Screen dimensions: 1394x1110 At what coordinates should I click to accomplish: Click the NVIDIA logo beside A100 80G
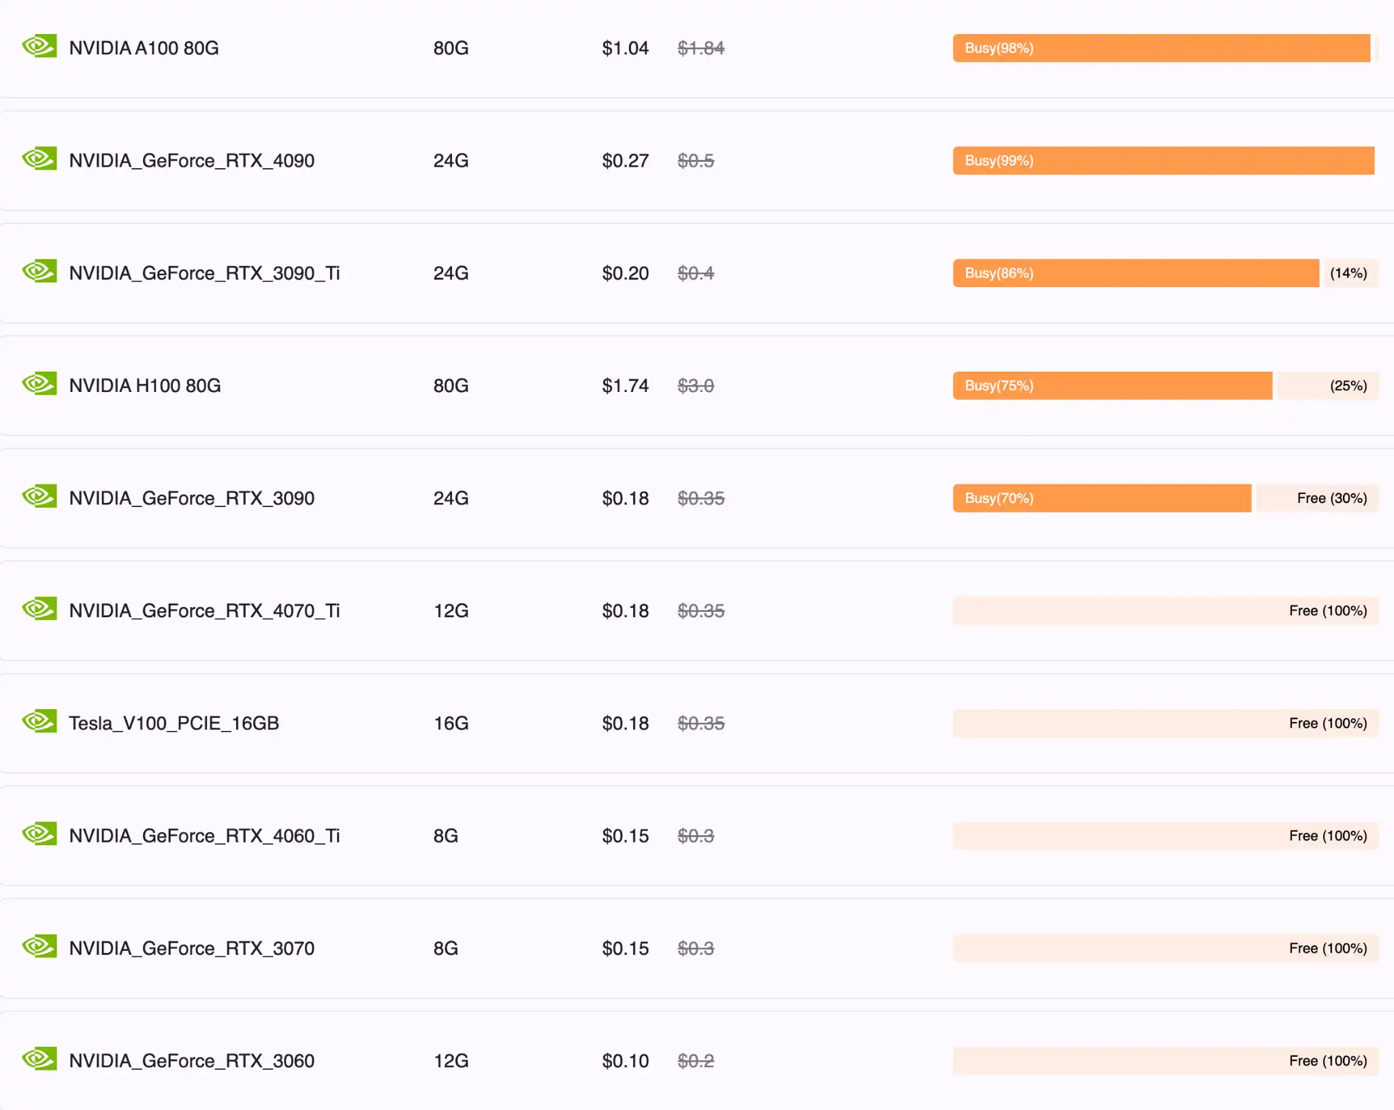tap(39, 46)
